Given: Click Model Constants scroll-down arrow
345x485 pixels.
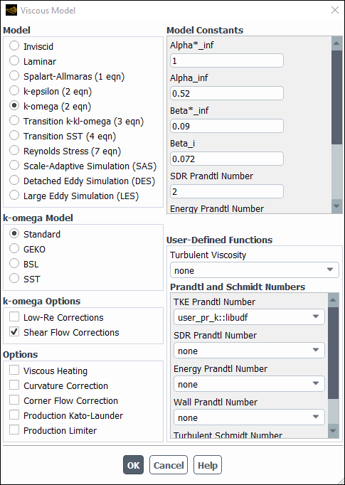Looking at the screenshot, I should 336,206.
